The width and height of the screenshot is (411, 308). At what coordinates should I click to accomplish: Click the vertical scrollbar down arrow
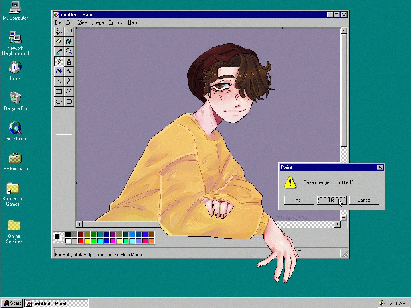click(344, 218)
